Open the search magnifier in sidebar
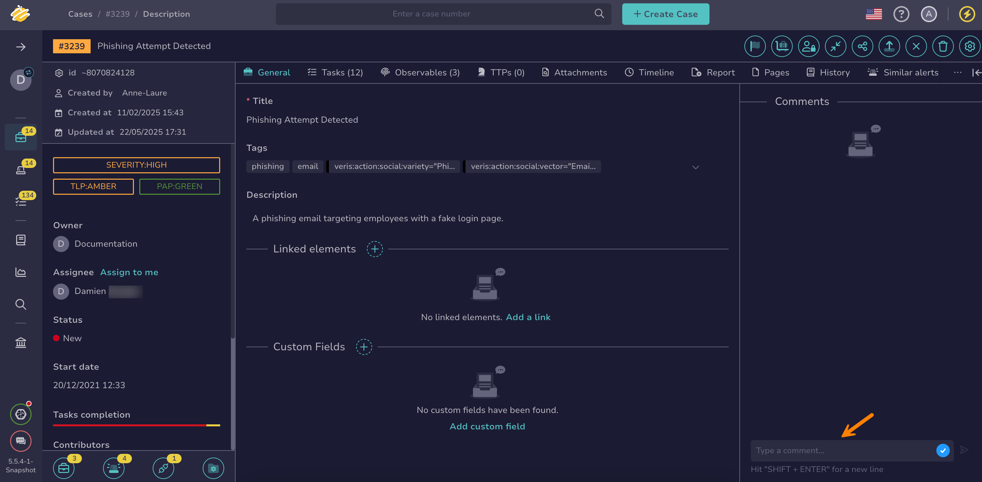Screen dimensions: 982x482 [x=20, y=305]
